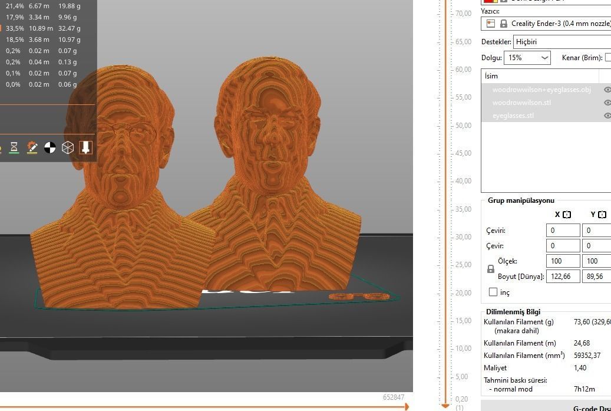Open the Yazıcı Creality Ender-3 printer dropdown
This screenshot has height=411, width=611.
point(546,24)
